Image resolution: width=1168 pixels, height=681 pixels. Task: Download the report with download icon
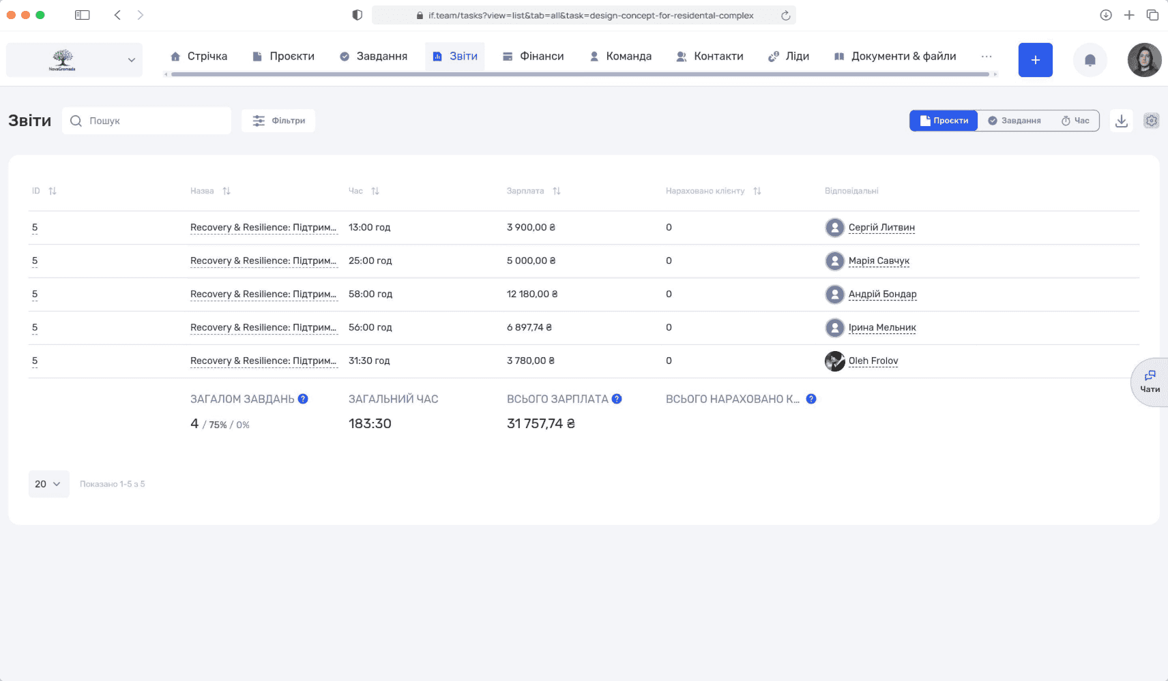1121,121
